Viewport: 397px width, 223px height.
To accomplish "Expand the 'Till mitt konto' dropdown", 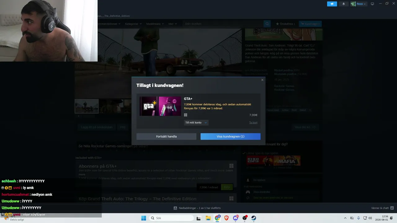I will [196, 123].
